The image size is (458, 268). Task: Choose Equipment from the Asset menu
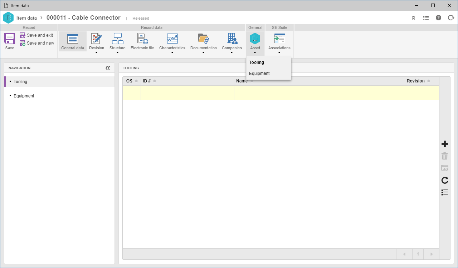click(269, 74)
